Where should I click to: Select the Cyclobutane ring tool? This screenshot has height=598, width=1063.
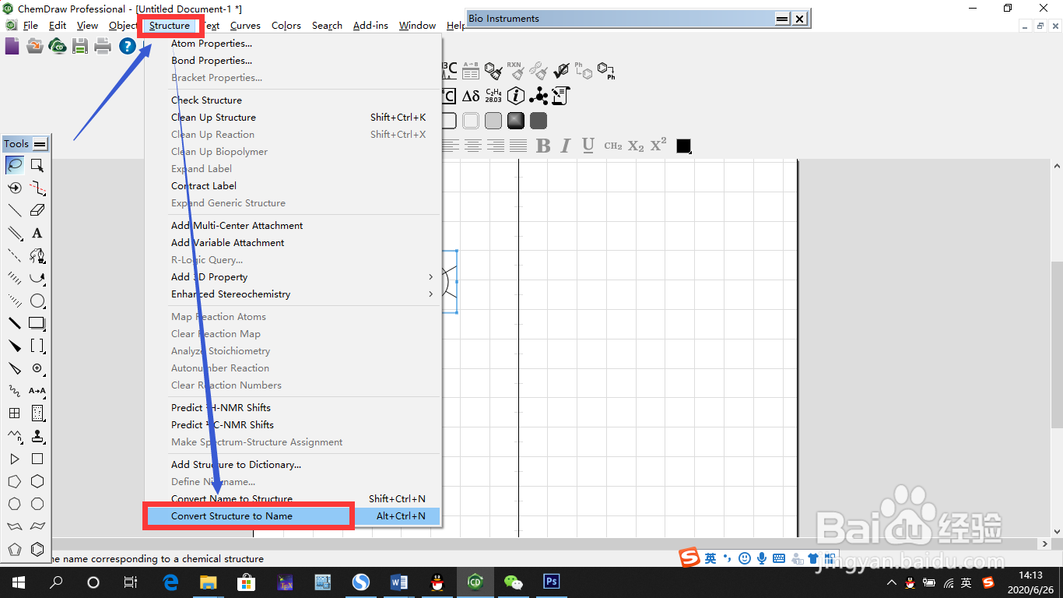coord(37,459)
